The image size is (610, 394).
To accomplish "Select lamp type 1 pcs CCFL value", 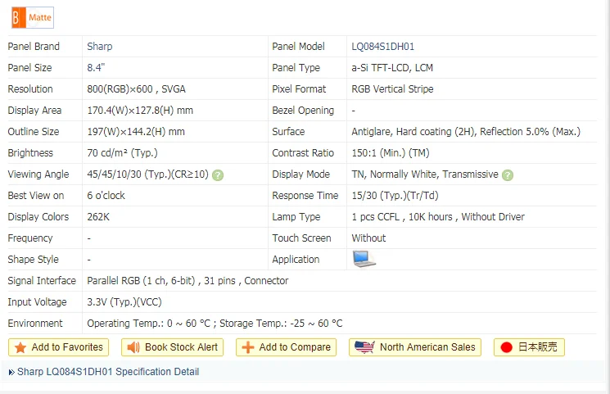I will (x=438, y=217).
